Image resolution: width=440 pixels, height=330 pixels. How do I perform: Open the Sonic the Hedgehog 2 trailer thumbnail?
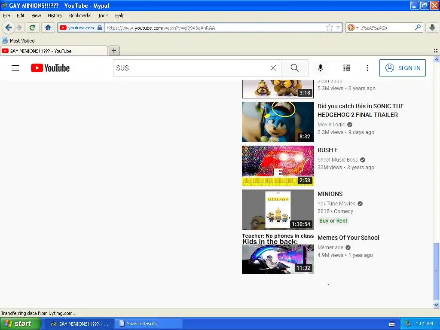[x=278, y=122]
